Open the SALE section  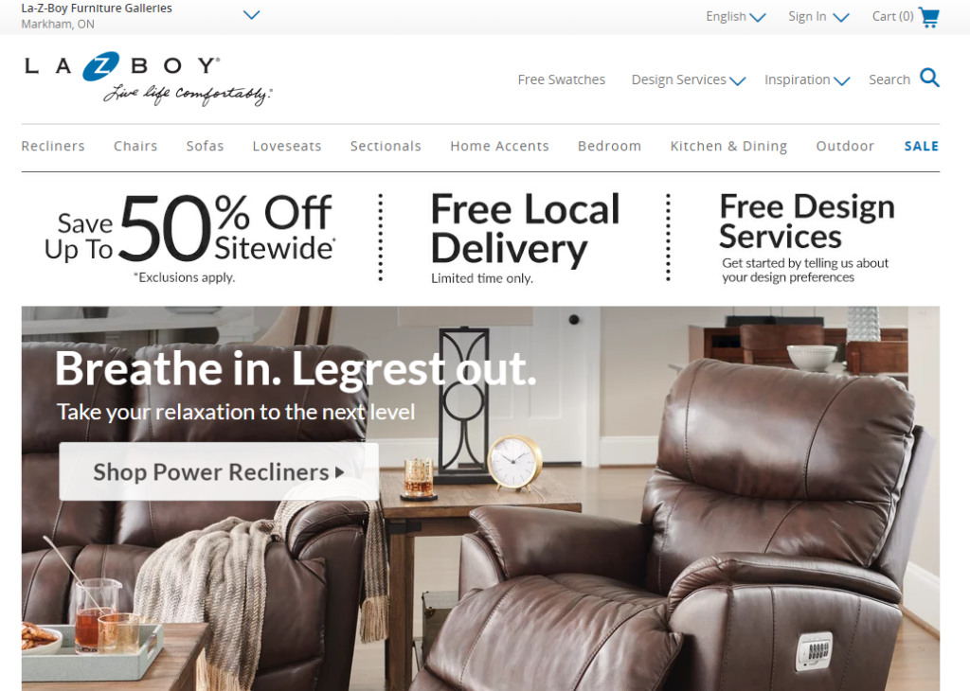pos(921,146)
